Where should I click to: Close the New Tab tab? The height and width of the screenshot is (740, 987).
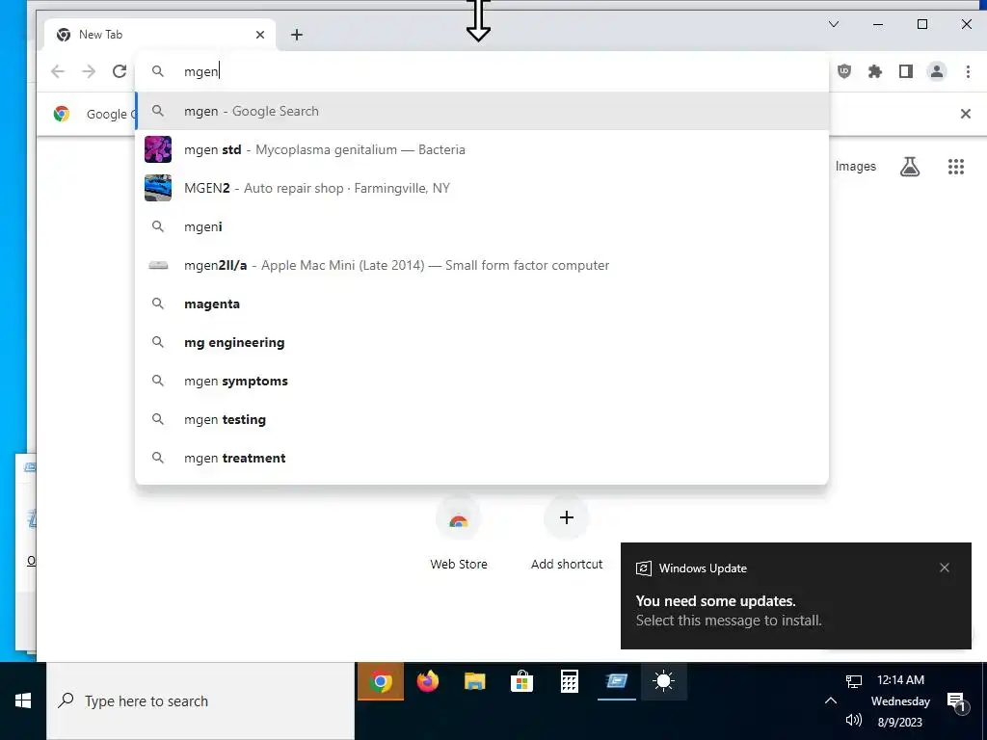tap(260, 35)
